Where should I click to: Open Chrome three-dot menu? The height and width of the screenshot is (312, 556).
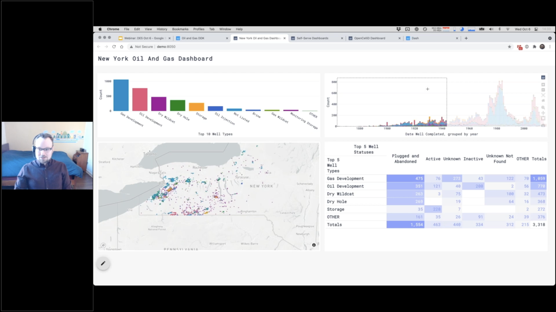(550, 47)
